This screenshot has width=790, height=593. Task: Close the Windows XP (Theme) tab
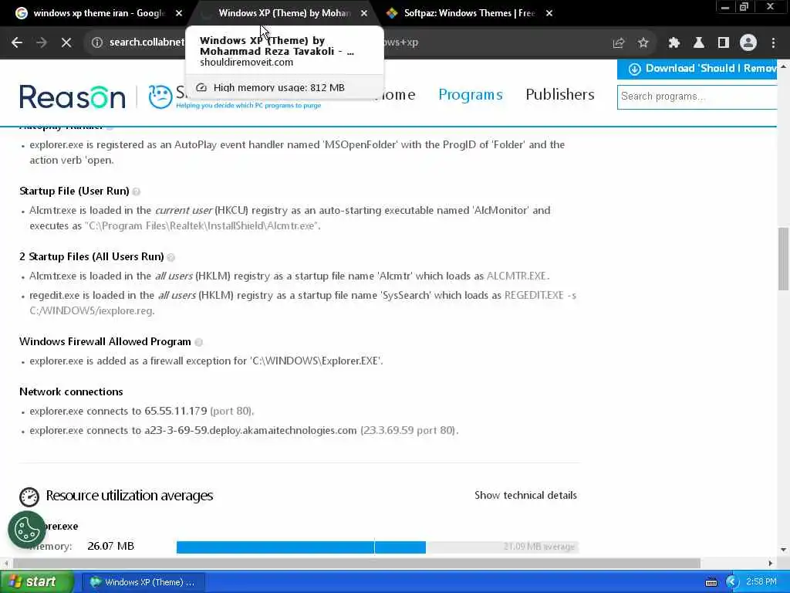click(364, 13)
